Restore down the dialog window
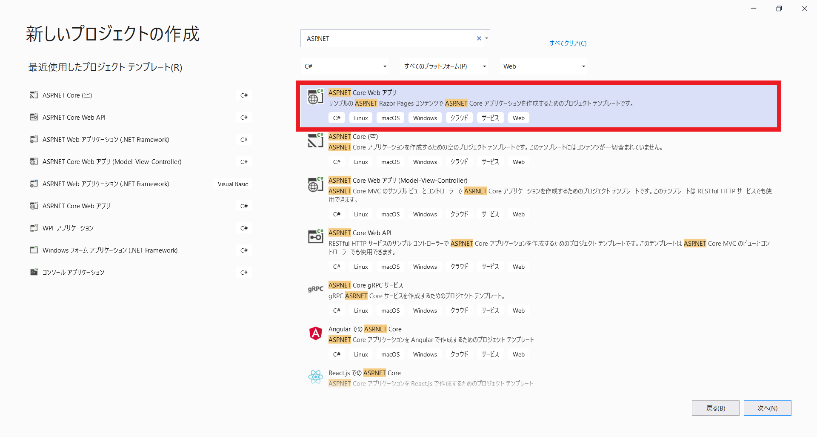Image resolution: width=817 pixels, height=437 pixels. point(779,9)
